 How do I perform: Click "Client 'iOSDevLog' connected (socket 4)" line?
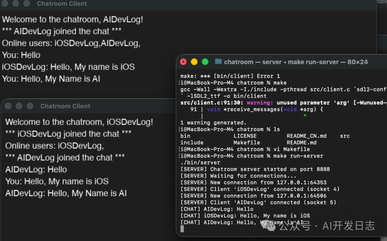260,189
